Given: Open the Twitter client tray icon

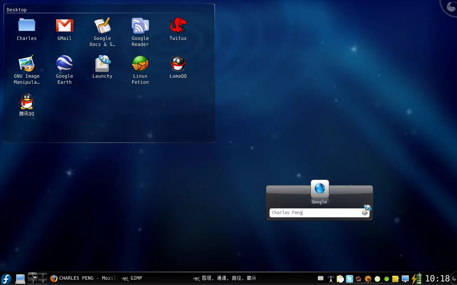Looking at the screenshot, I should 350,279.
